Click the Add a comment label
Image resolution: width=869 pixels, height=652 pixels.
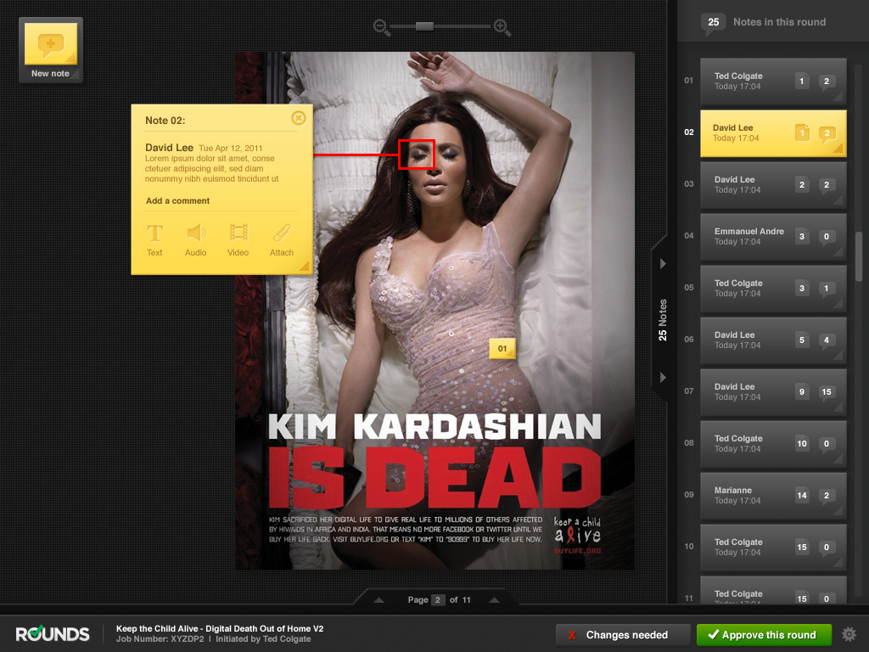pos(178,200)
